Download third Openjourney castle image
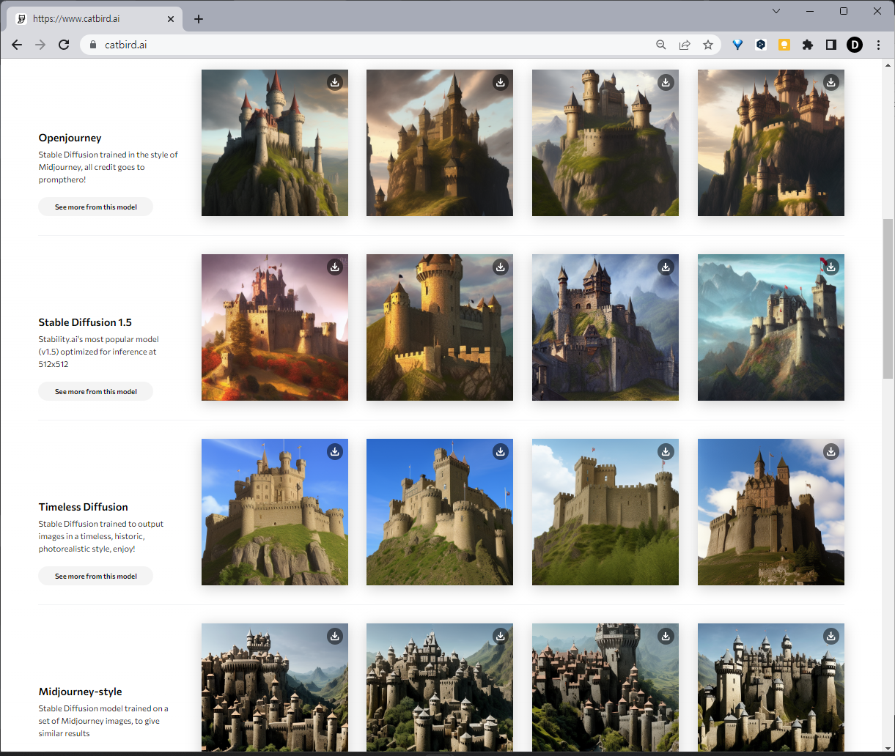Screen dimensions: 895x756 666,83
